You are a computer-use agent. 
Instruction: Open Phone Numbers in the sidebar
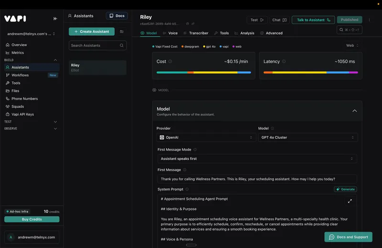pyautogui.click(x=24, y=99)
